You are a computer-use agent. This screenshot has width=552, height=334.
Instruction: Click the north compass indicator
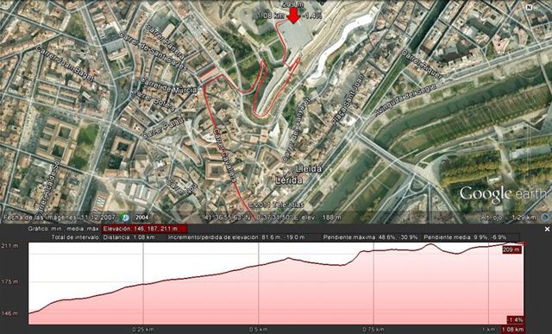(x=529, y=8)
